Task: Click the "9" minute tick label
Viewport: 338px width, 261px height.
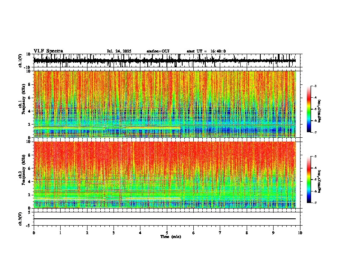Action: (273, 233)
